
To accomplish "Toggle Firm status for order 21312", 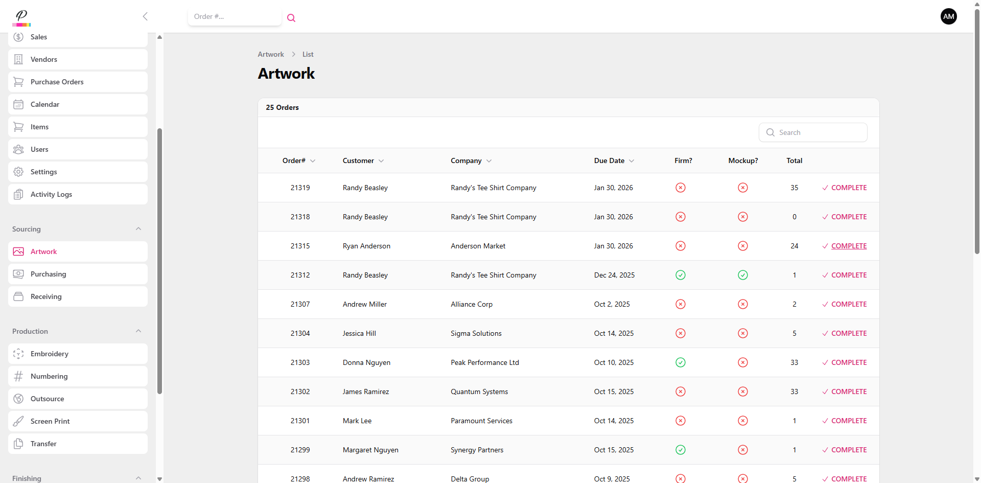I will [680, 275].
